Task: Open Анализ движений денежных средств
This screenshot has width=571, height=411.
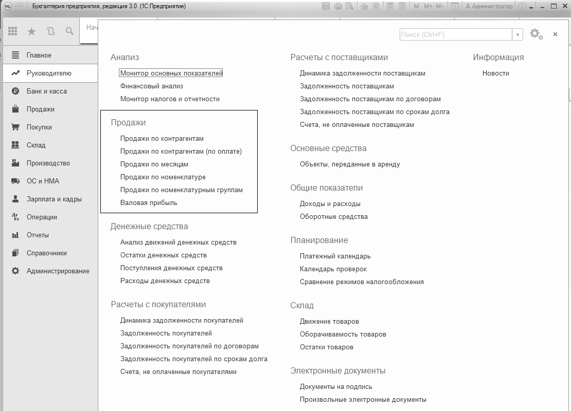Action: (179, 242)
